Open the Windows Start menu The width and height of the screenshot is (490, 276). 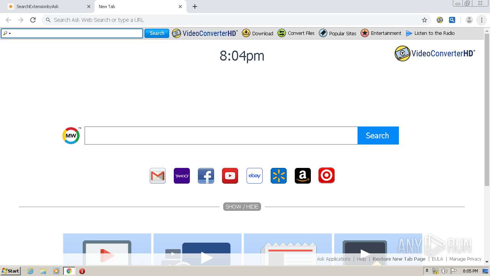click(10, 271)
